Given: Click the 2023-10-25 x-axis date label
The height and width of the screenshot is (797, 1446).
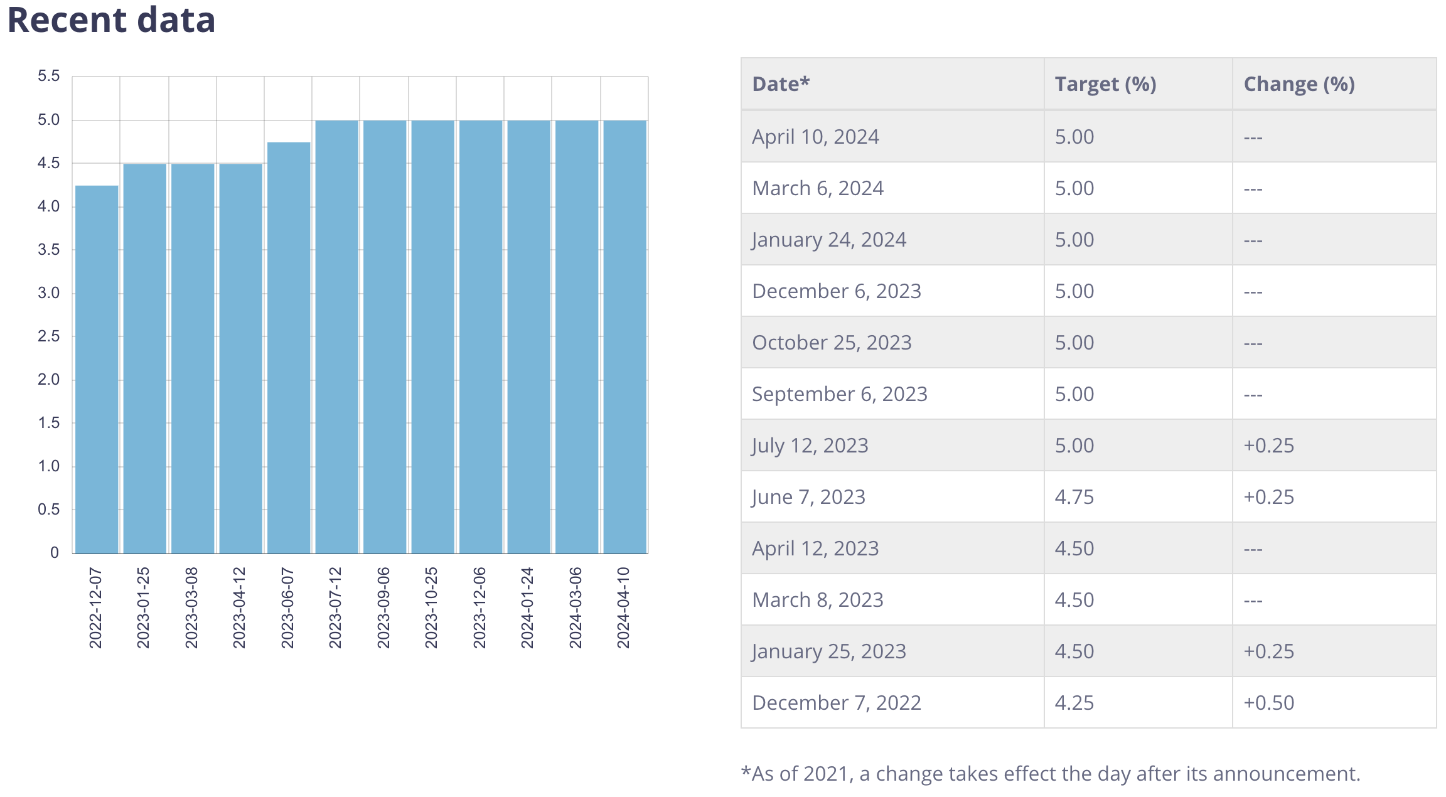Looking at the screenshot, I should (x=431, y=607).
